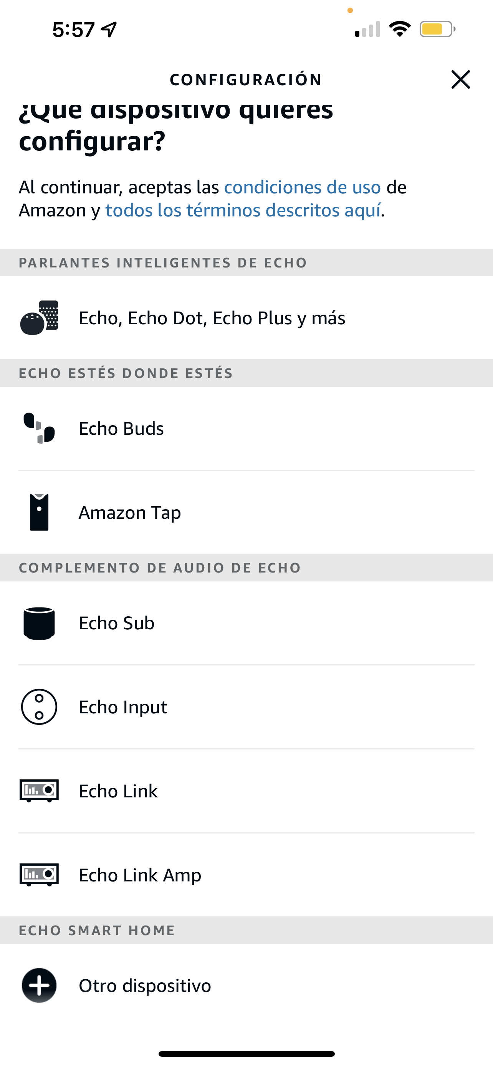Viewport: 493px width, 1066px height.
Task: Pick Echo Link Amp label
Action: [x=140, y=875]
